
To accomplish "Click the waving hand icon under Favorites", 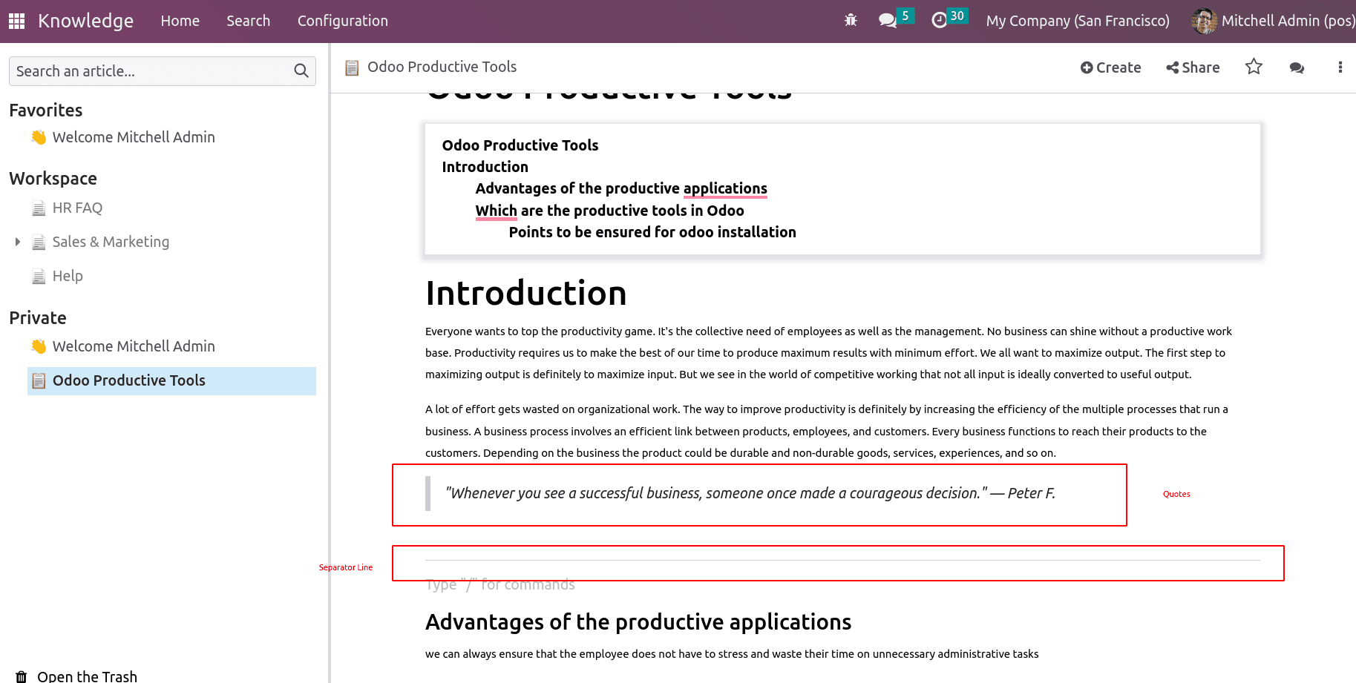I will 39,137.
